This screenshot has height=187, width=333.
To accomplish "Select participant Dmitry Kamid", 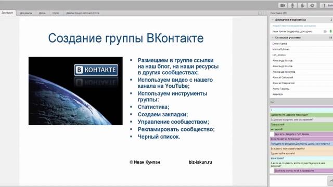I will pos(279,44).
